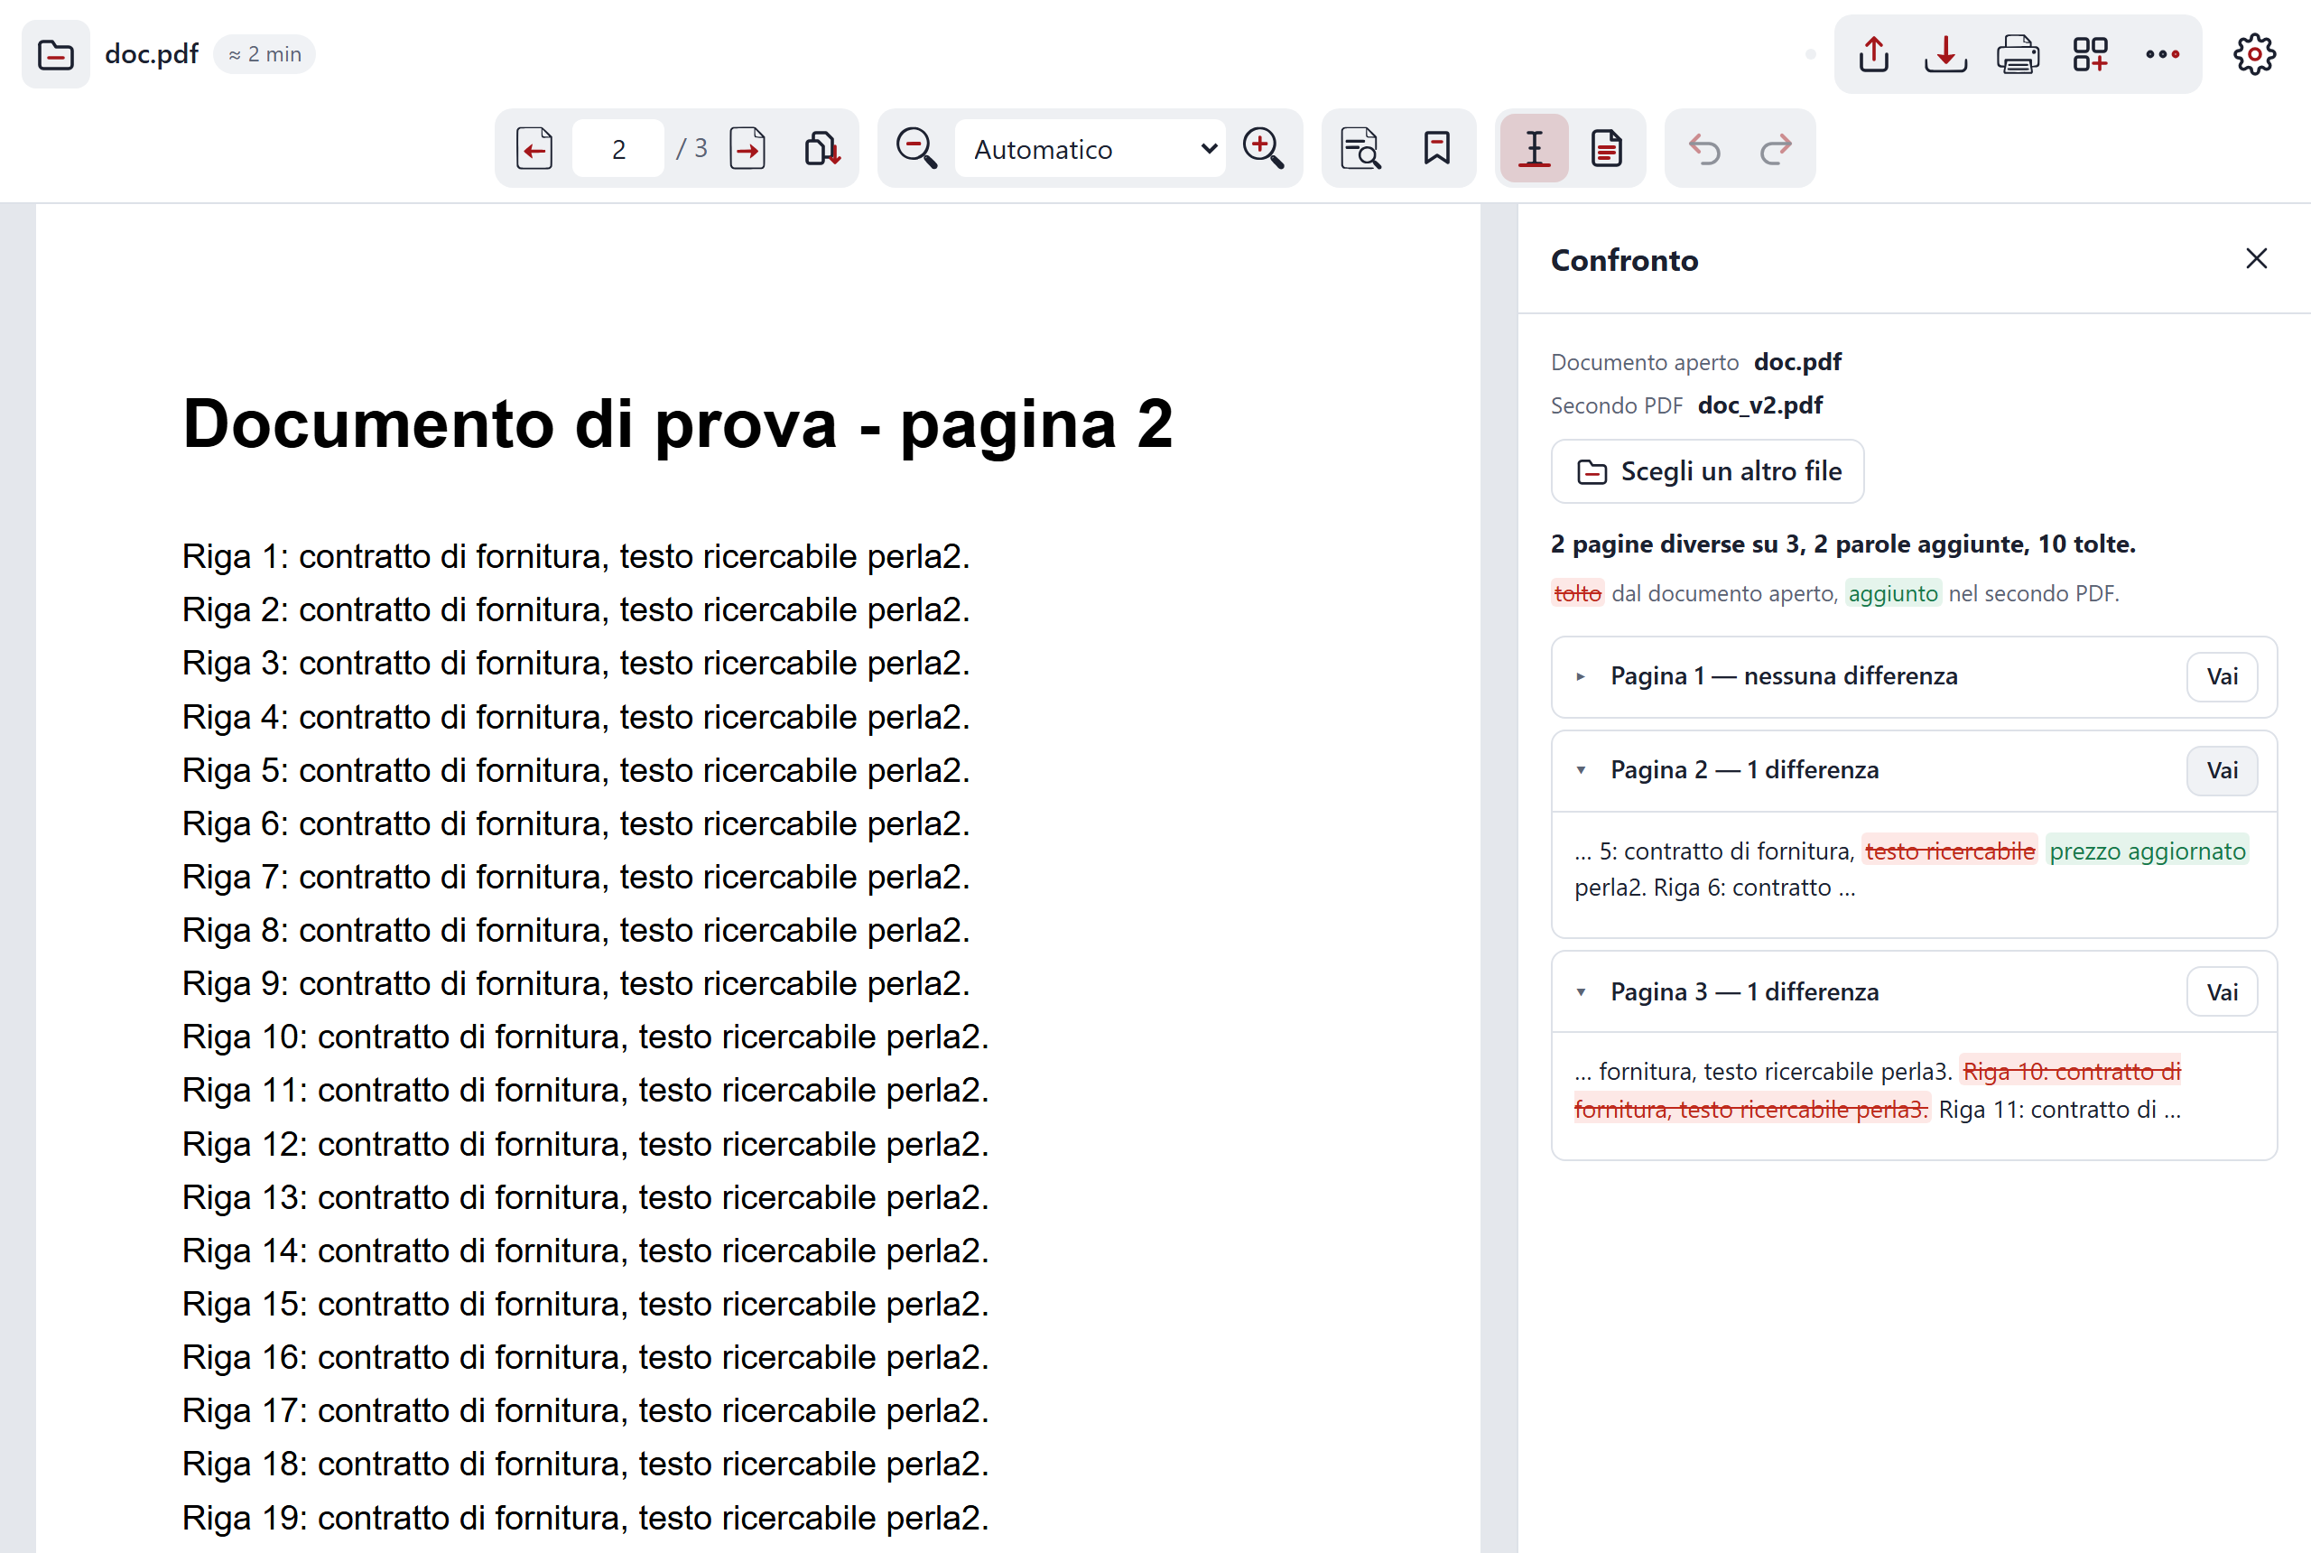2311x1553 pixels.
Task: Undo the last action
Action: (1704, 149)
